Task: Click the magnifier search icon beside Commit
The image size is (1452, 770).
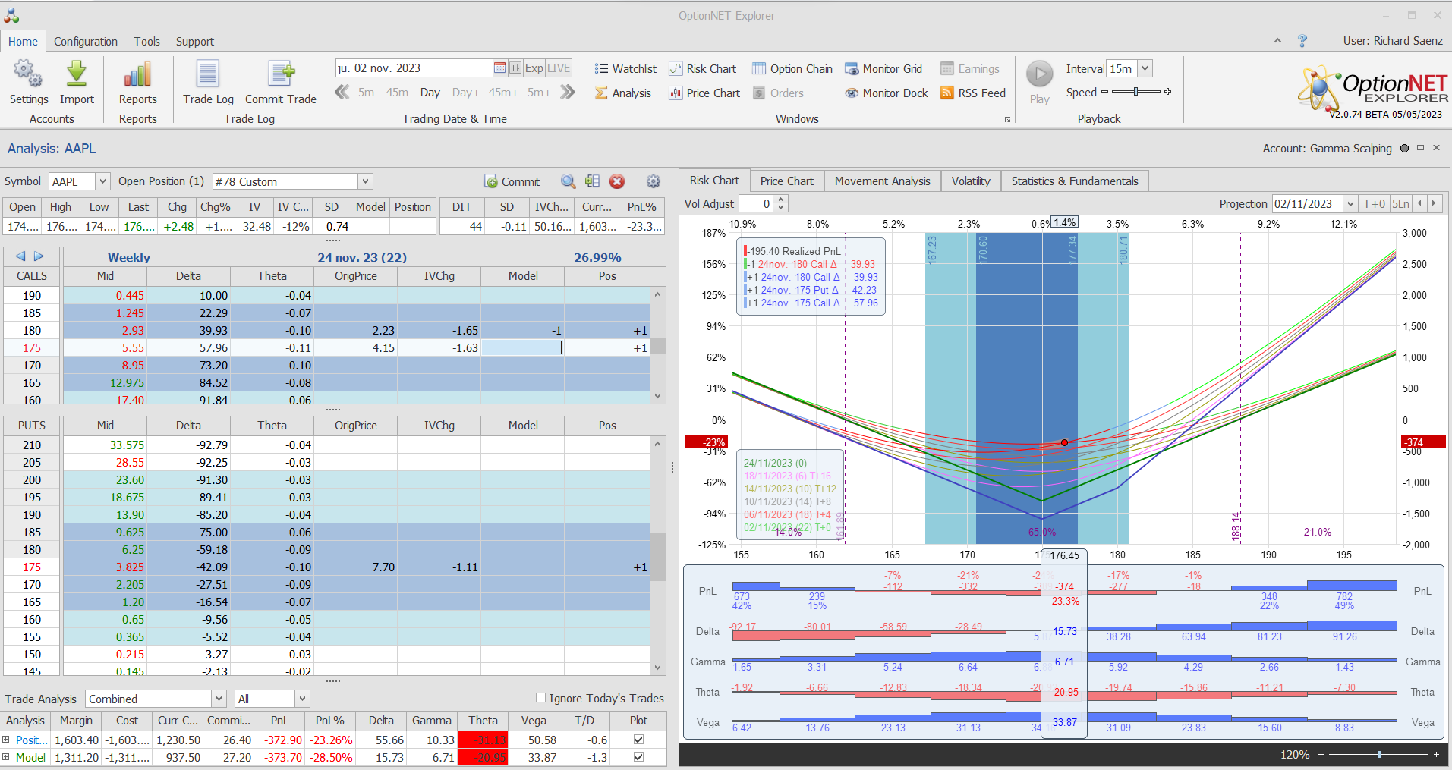Action: pos(569,181)
